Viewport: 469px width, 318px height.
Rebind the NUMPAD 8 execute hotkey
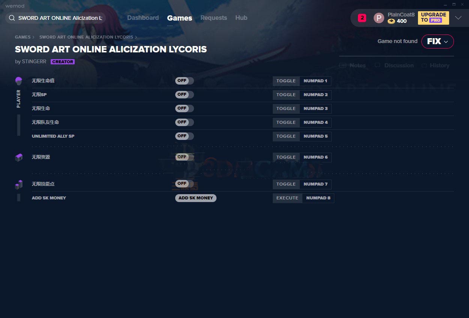point(318,198)
